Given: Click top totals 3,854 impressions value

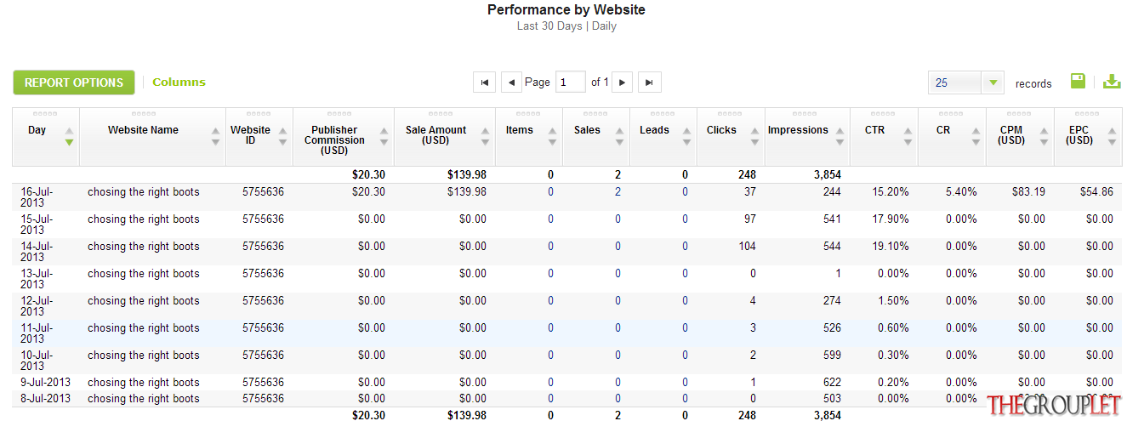Looking at the screenshot, I should [828, 175].
